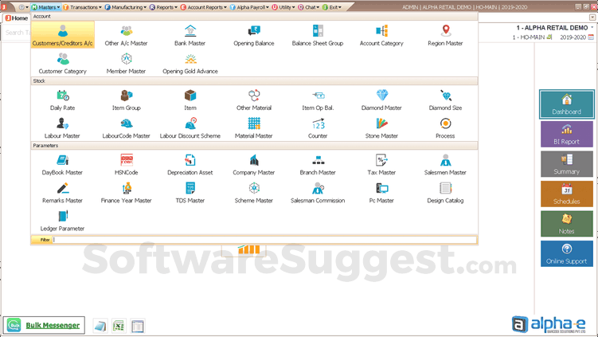Expand the Manufacturing menu
The height and width of the screenshot is (337, 598).
click(126, 7)
